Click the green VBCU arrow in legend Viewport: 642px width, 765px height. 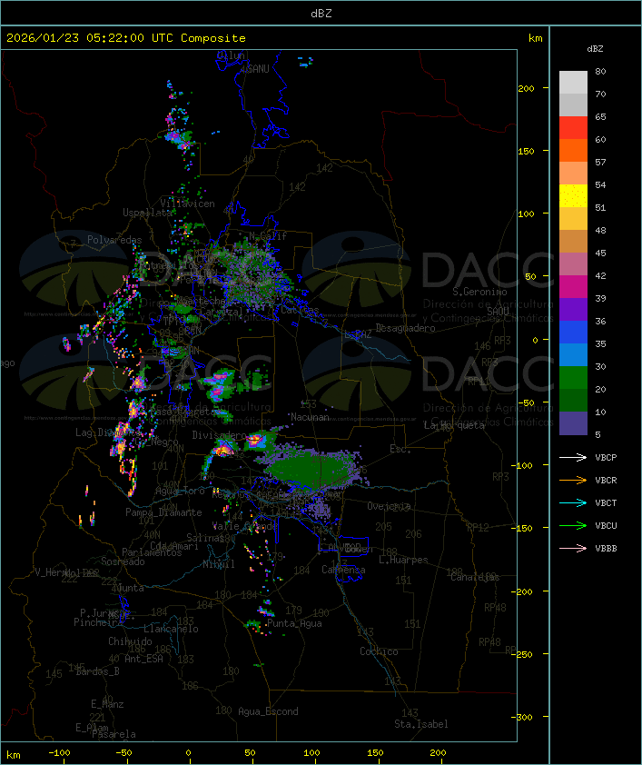[x=573, y=526]
